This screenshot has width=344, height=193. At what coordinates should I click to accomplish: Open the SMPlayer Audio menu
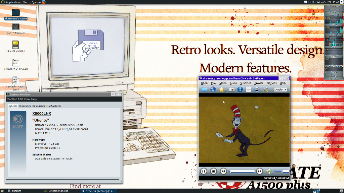pyautogui.click(x=233, y=83)
